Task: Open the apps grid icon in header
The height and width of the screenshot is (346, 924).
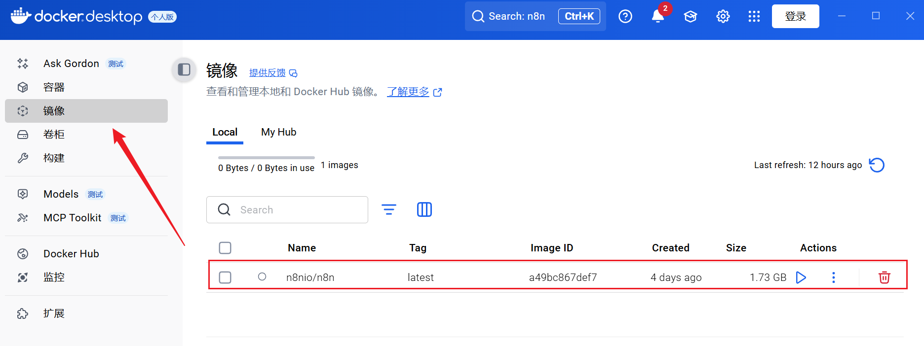Action: (754, 16)
